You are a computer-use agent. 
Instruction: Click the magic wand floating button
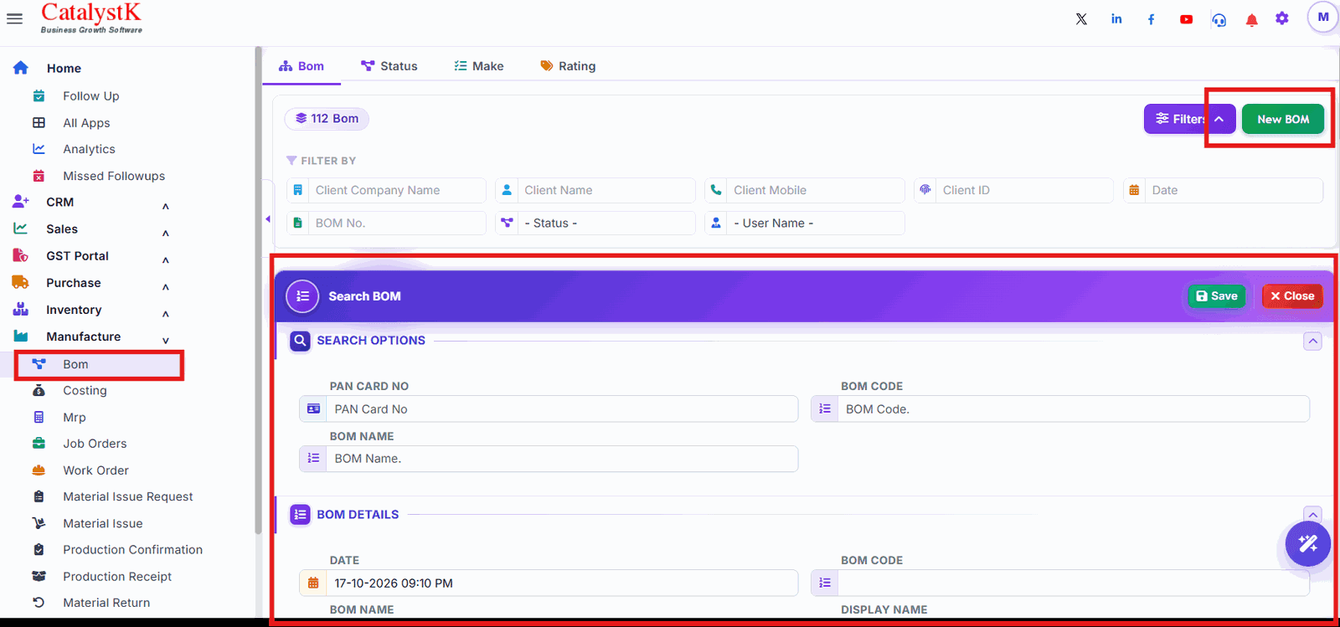click(x=1308, y=544)
